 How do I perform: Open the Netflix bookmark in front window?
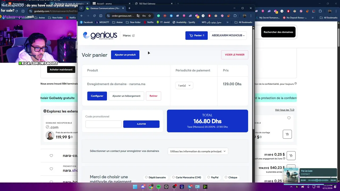[x=148, y=22]
